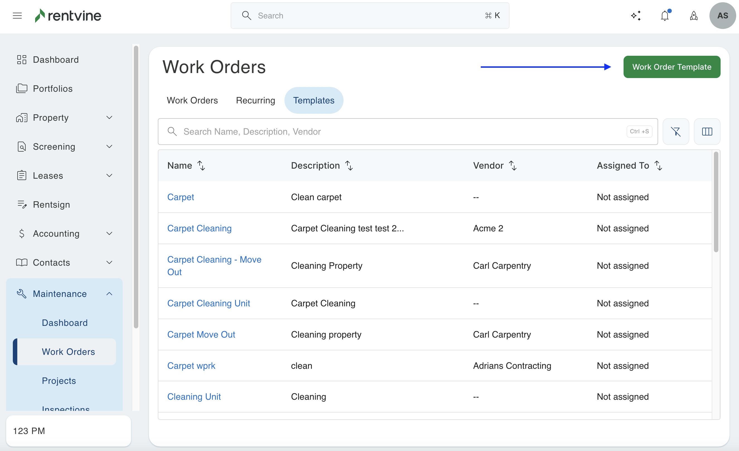The width and height of the screenshot is (739, 451).
Task: Switch to the Work Orders tab
Action: coord(192,100)
